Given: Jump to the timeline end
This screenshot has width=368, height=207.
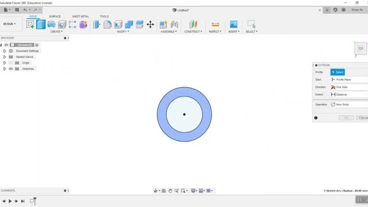Looking at the screenshot, I should tap(23, 201).
